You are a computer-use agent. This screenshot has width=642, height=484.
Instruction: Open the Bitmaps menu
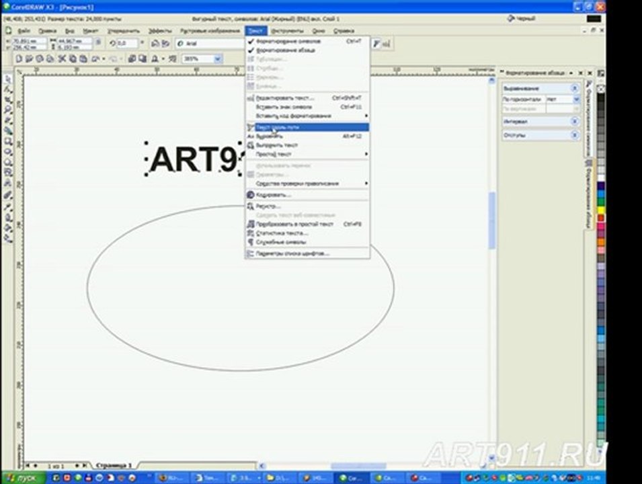210,31
